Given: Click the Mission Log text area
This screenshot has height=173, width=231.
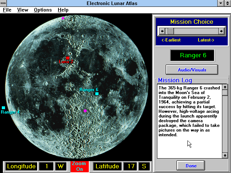Looking at the screenshot, I should 189,121.
